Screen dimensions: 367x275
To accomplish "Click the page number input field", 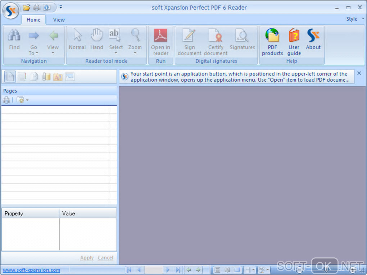I will pos(154,270).
